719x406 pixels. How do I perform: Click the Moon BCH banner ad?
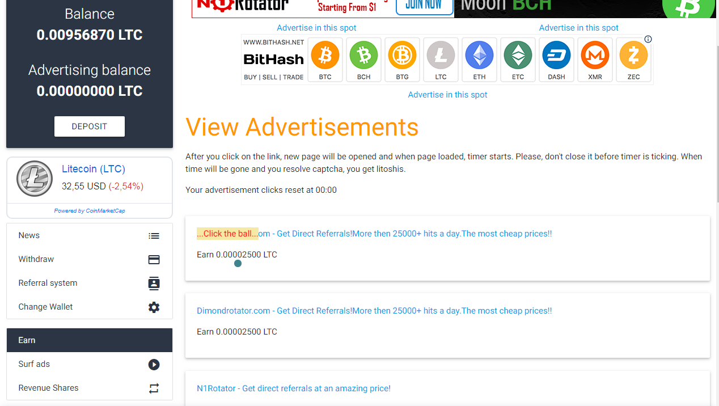point(585,9)
